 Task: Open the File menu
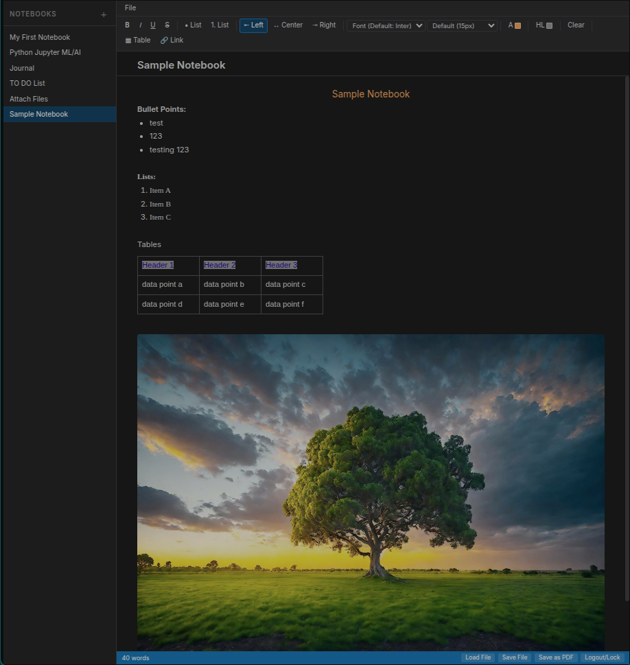pyautogui.click(x=130, y=8)
